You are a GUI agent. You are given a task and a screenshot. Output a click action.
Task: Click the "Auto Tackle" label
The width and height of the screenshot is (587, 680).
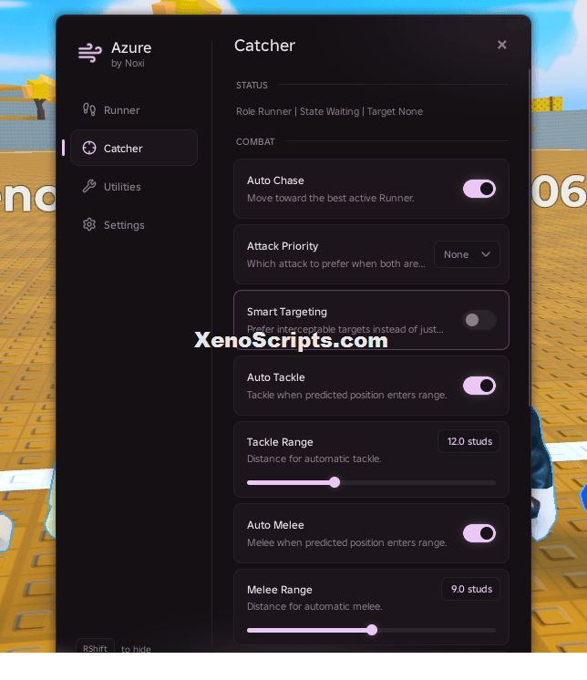(275, 377)
